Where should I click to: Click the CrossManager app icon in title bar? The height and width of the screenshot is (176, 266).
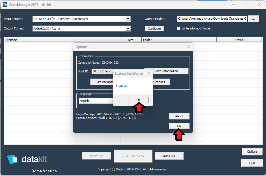(x=5, y=4)
